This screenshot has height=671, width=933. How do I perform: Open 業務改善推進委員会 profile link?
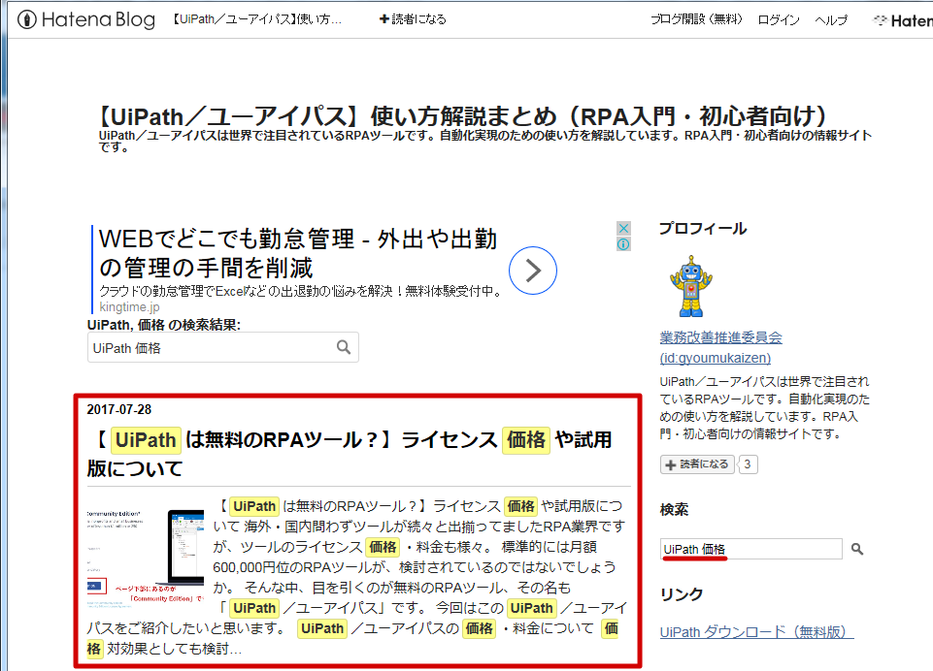click(x=720, y=348)
